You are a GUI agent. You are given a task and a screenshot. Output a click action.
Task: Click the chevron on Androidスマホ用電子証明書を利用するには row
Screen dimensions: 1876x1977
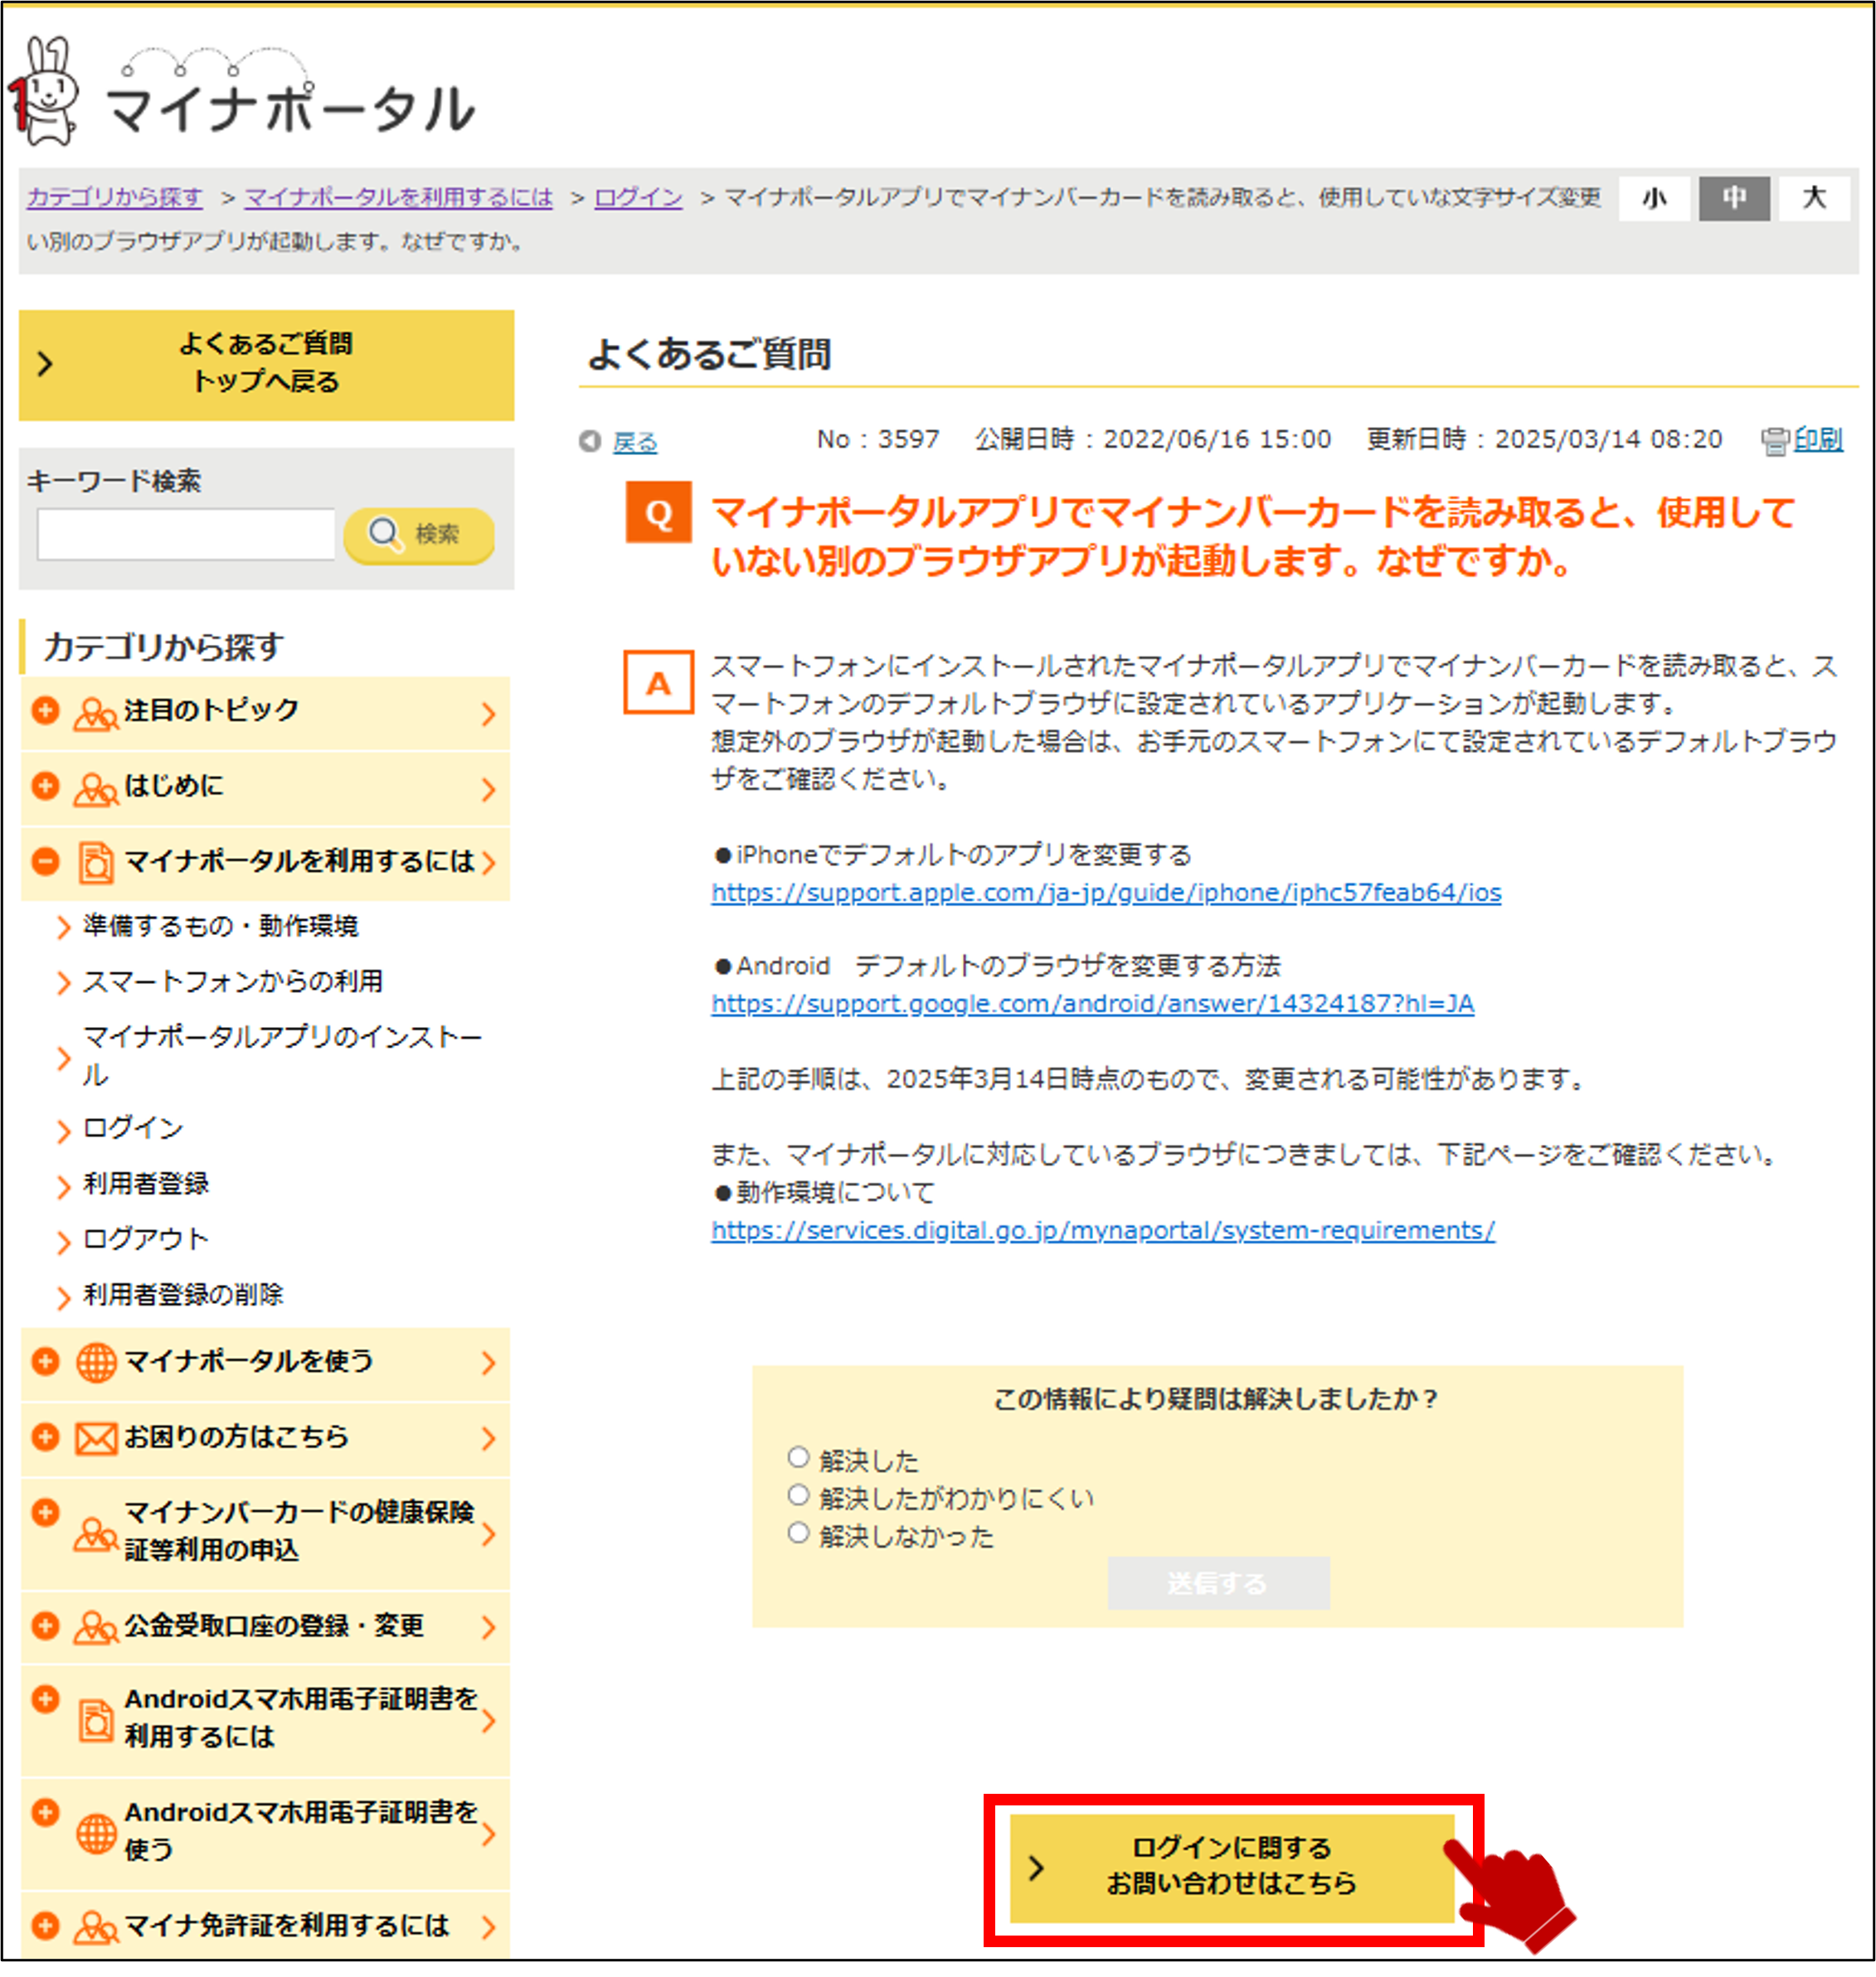point(489,1721)
